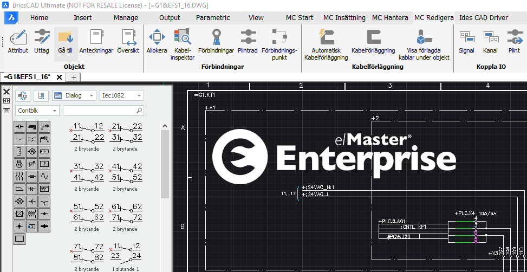Click Visa förlagda kablar under objekt
527x272 pixels.
point(424,45)
